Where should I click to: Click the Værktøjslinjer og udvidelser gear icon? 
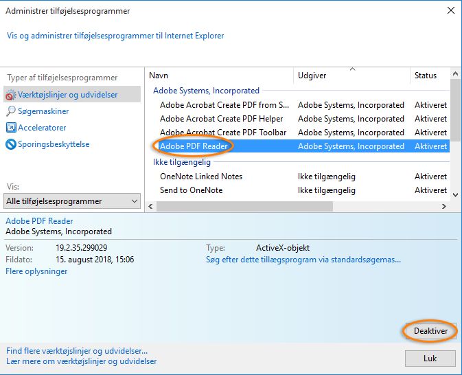(x=10, y=95)
